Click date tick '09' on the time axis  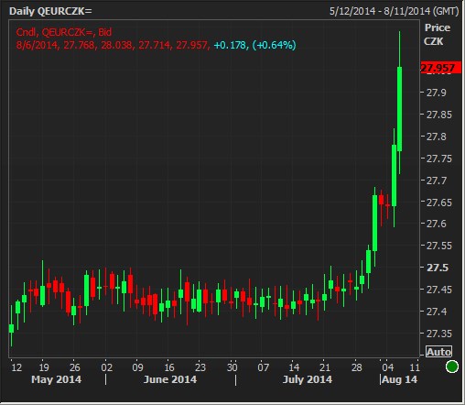tap(137, 367)
